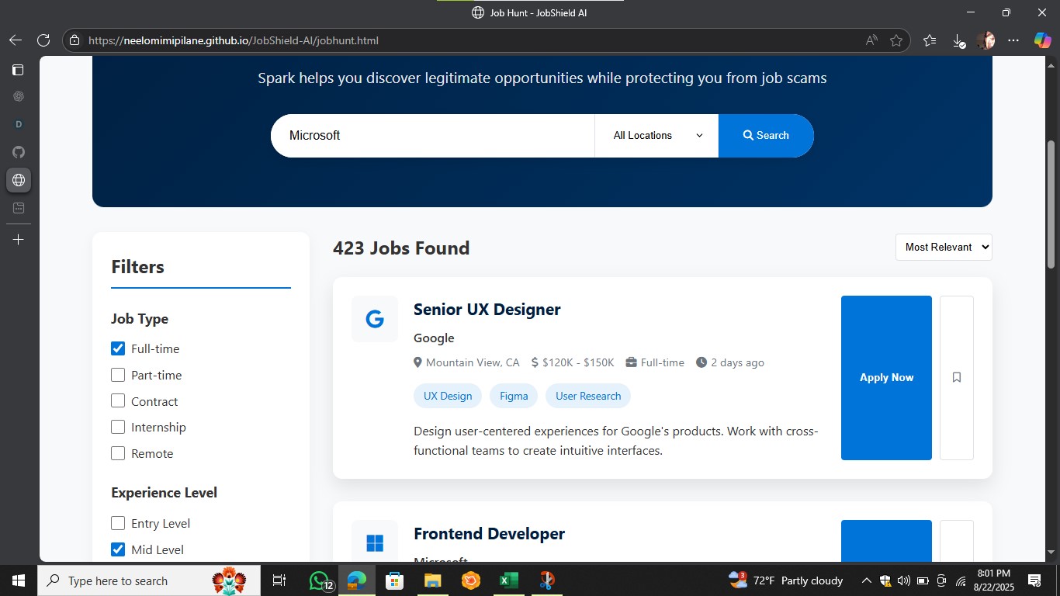Open a new tab with plus icon
1060x596 pixels.
[19, 240]
